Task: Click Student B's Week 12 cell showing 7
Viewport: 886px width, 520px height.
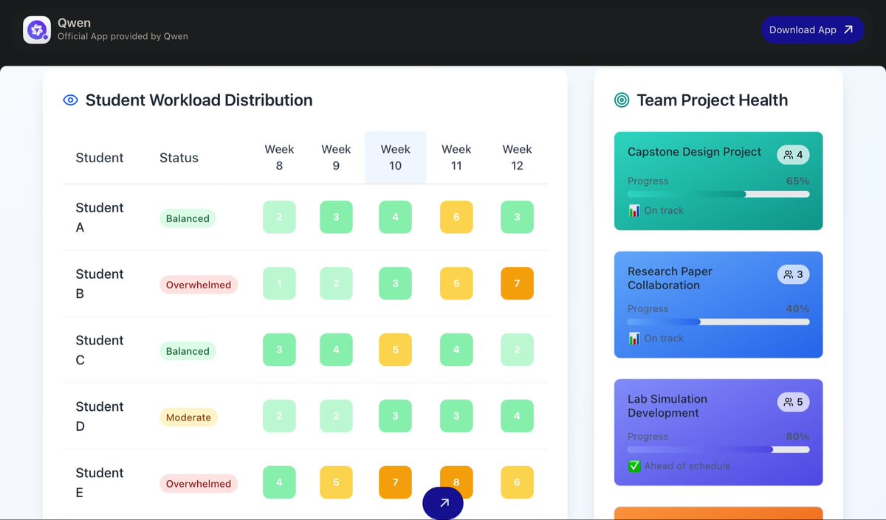Action: [517, 283]
